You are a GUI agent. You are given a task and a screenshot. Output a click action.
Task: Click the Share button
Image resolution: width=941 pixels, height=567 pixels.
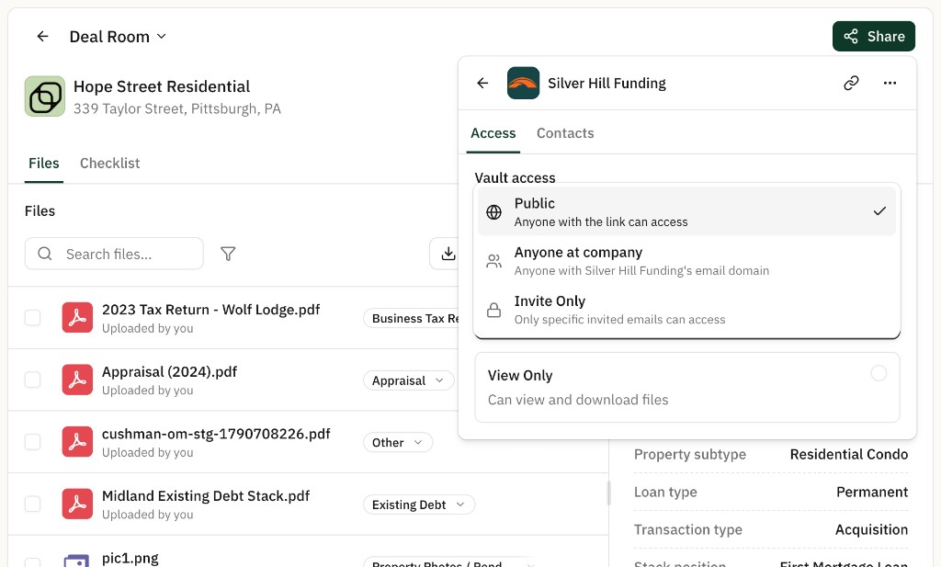(x=873, y=36)
